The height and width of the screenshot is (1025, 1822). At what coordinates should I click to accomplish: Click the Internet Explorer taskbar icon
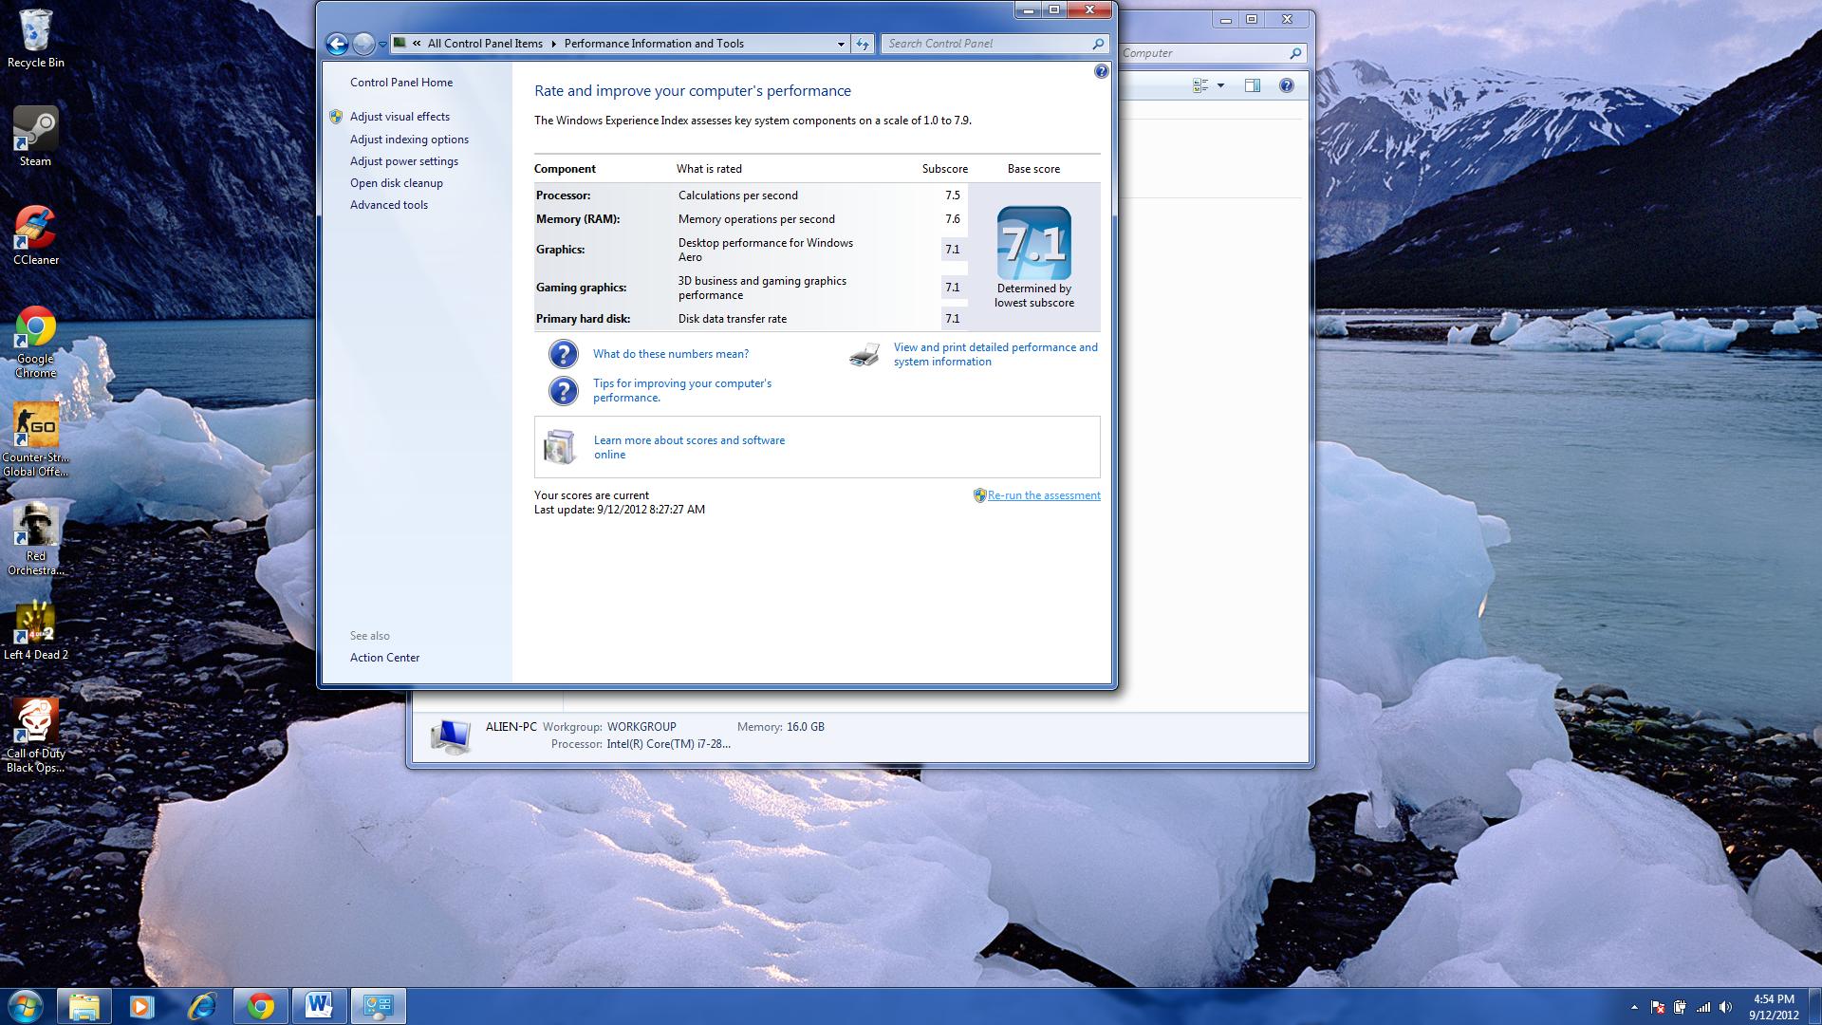[x=201, y=1005]
